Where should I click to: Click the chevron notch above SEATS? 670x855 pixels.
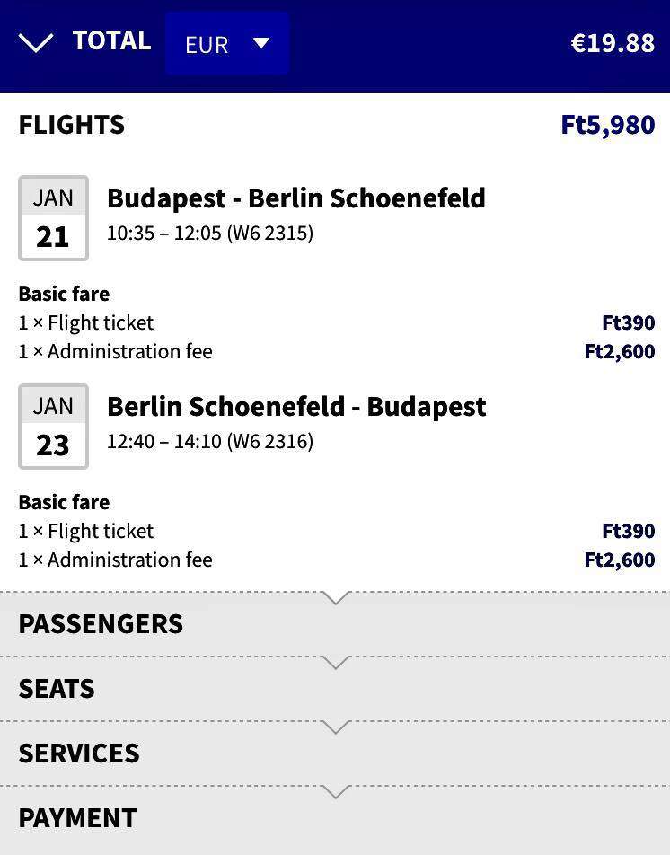(337, 663)
